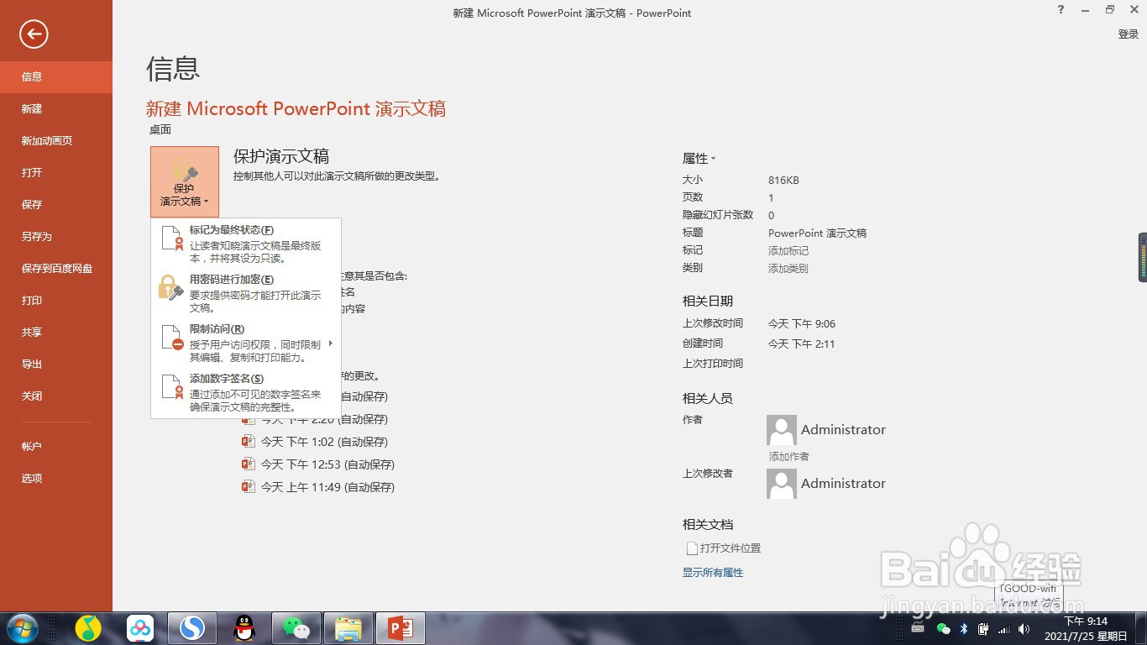Open PowerPoint 选项 dialog
This screenshot has height=645, width=1147.
(56, 478)
